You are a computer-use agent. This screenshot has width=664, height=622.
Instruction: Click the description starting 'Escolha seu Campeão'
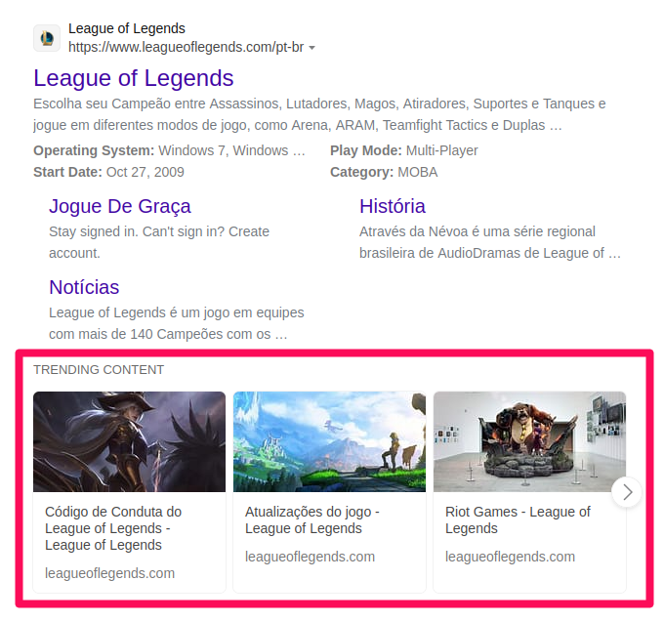click(319, 114)
